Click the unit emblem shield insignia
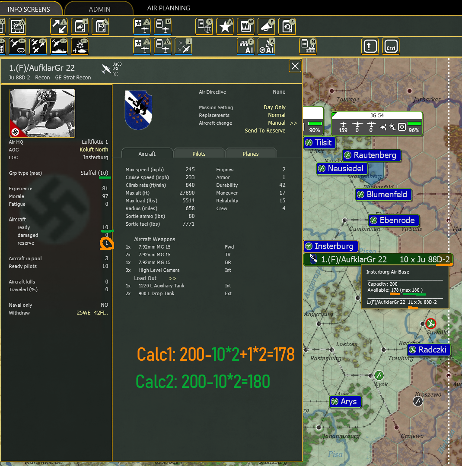462x466 pixels. click(x=138, y=110)
